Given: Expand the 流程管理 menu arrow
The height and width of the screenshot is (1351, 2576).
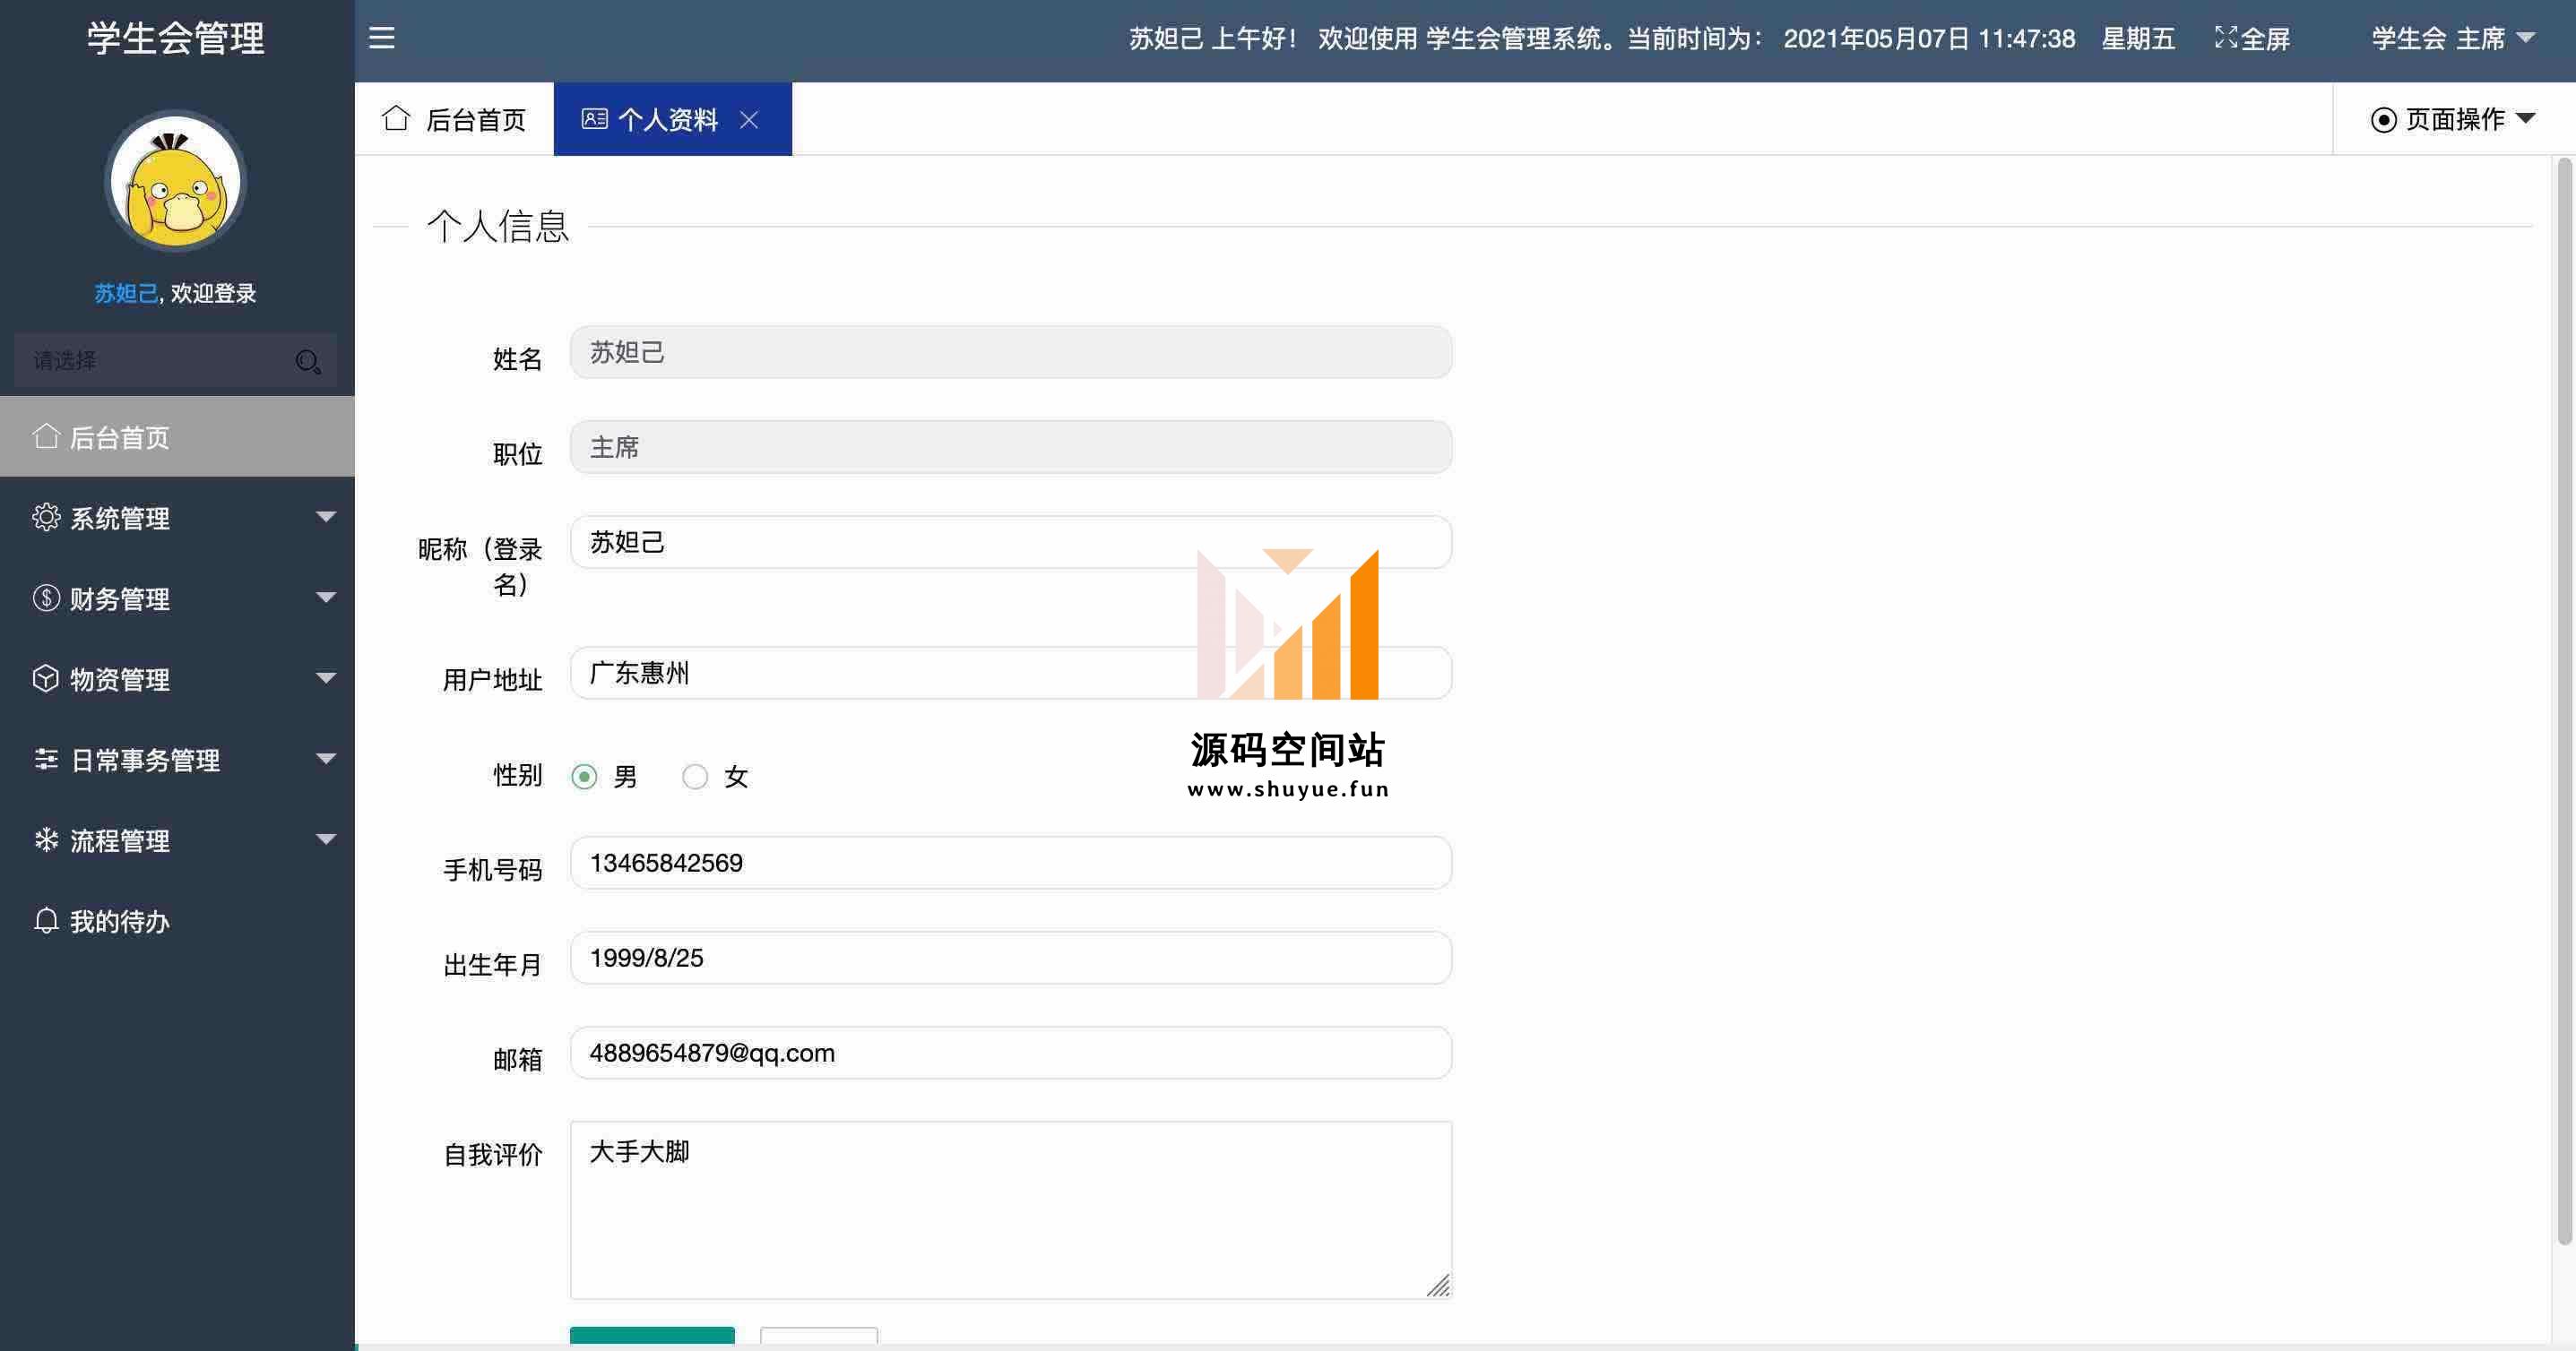Looking at the screenshot, I should (x=326, y=839).
